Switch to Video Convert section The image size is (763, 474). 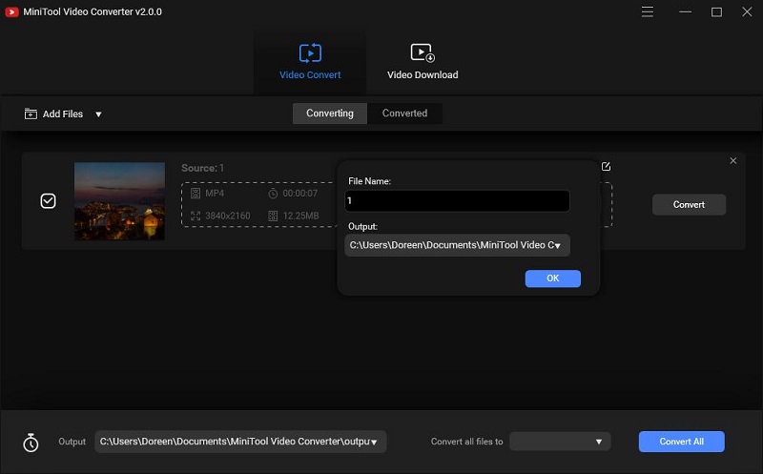(310, 62)
